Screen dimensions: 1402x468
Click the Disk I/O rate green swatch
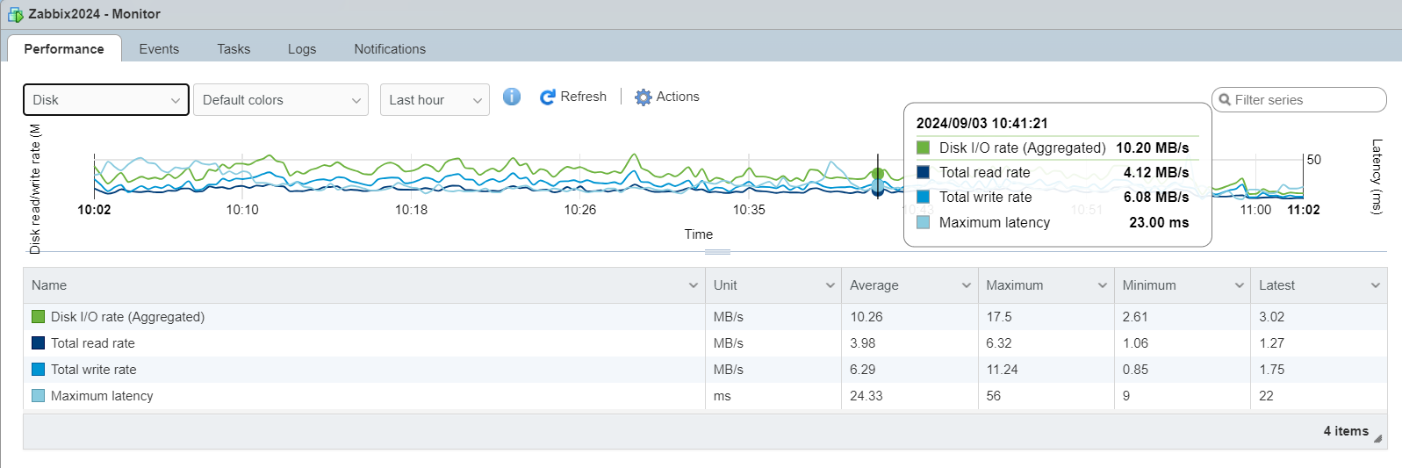click(38, 317)
